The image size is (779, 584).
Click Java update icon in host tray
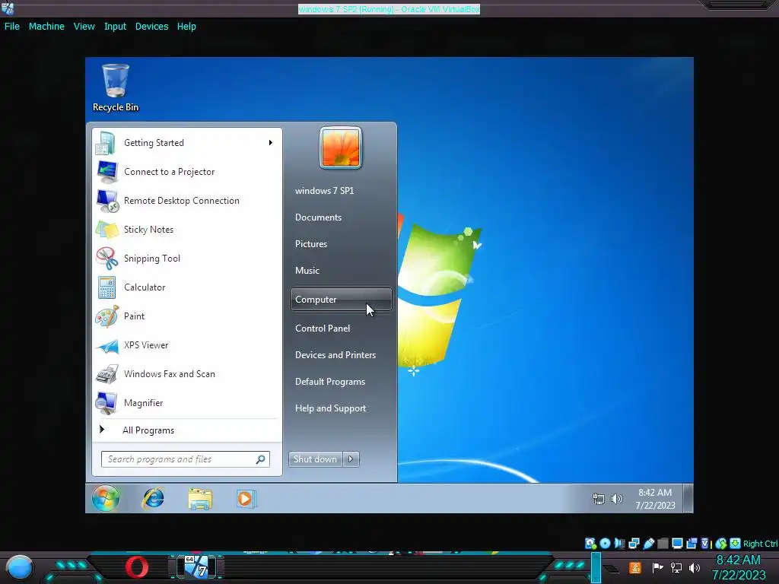pyautogui.click(x=635, y=567)
